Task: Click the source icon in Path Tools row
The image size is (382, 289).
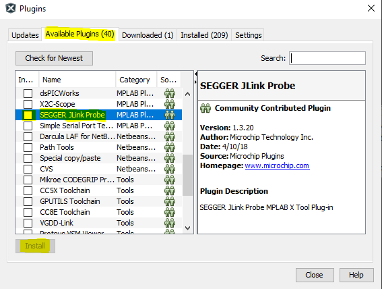Action: pyautogui.click(x=170, y=147)
